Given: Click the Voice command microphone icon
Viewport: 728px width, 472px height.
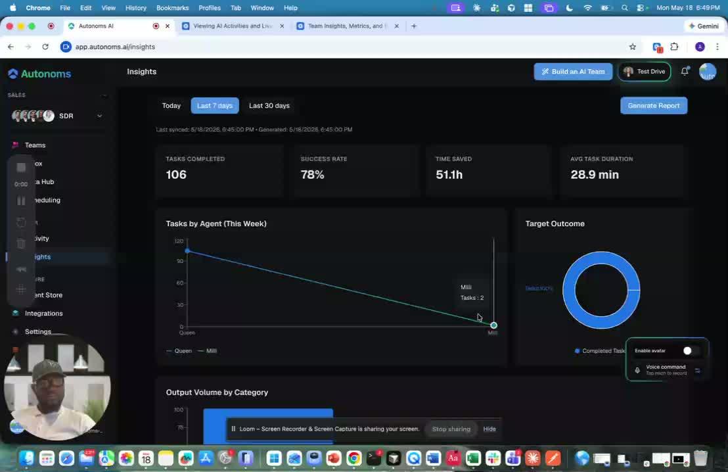Looking at the screenshot, I should tap(637, 370).
